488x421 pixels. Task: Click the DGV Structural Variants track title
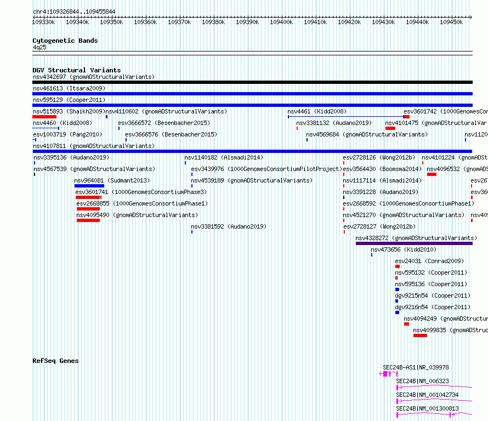(77, 70)
